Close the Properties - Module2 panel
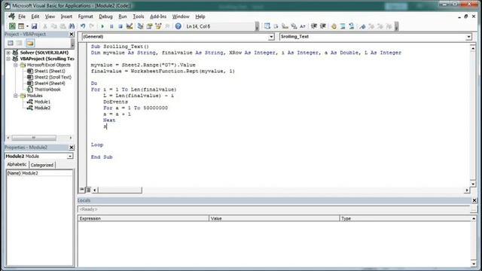 72,148
